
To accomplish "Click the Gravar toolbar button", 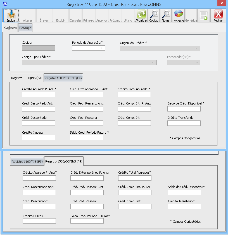I will tap(44, 16).
